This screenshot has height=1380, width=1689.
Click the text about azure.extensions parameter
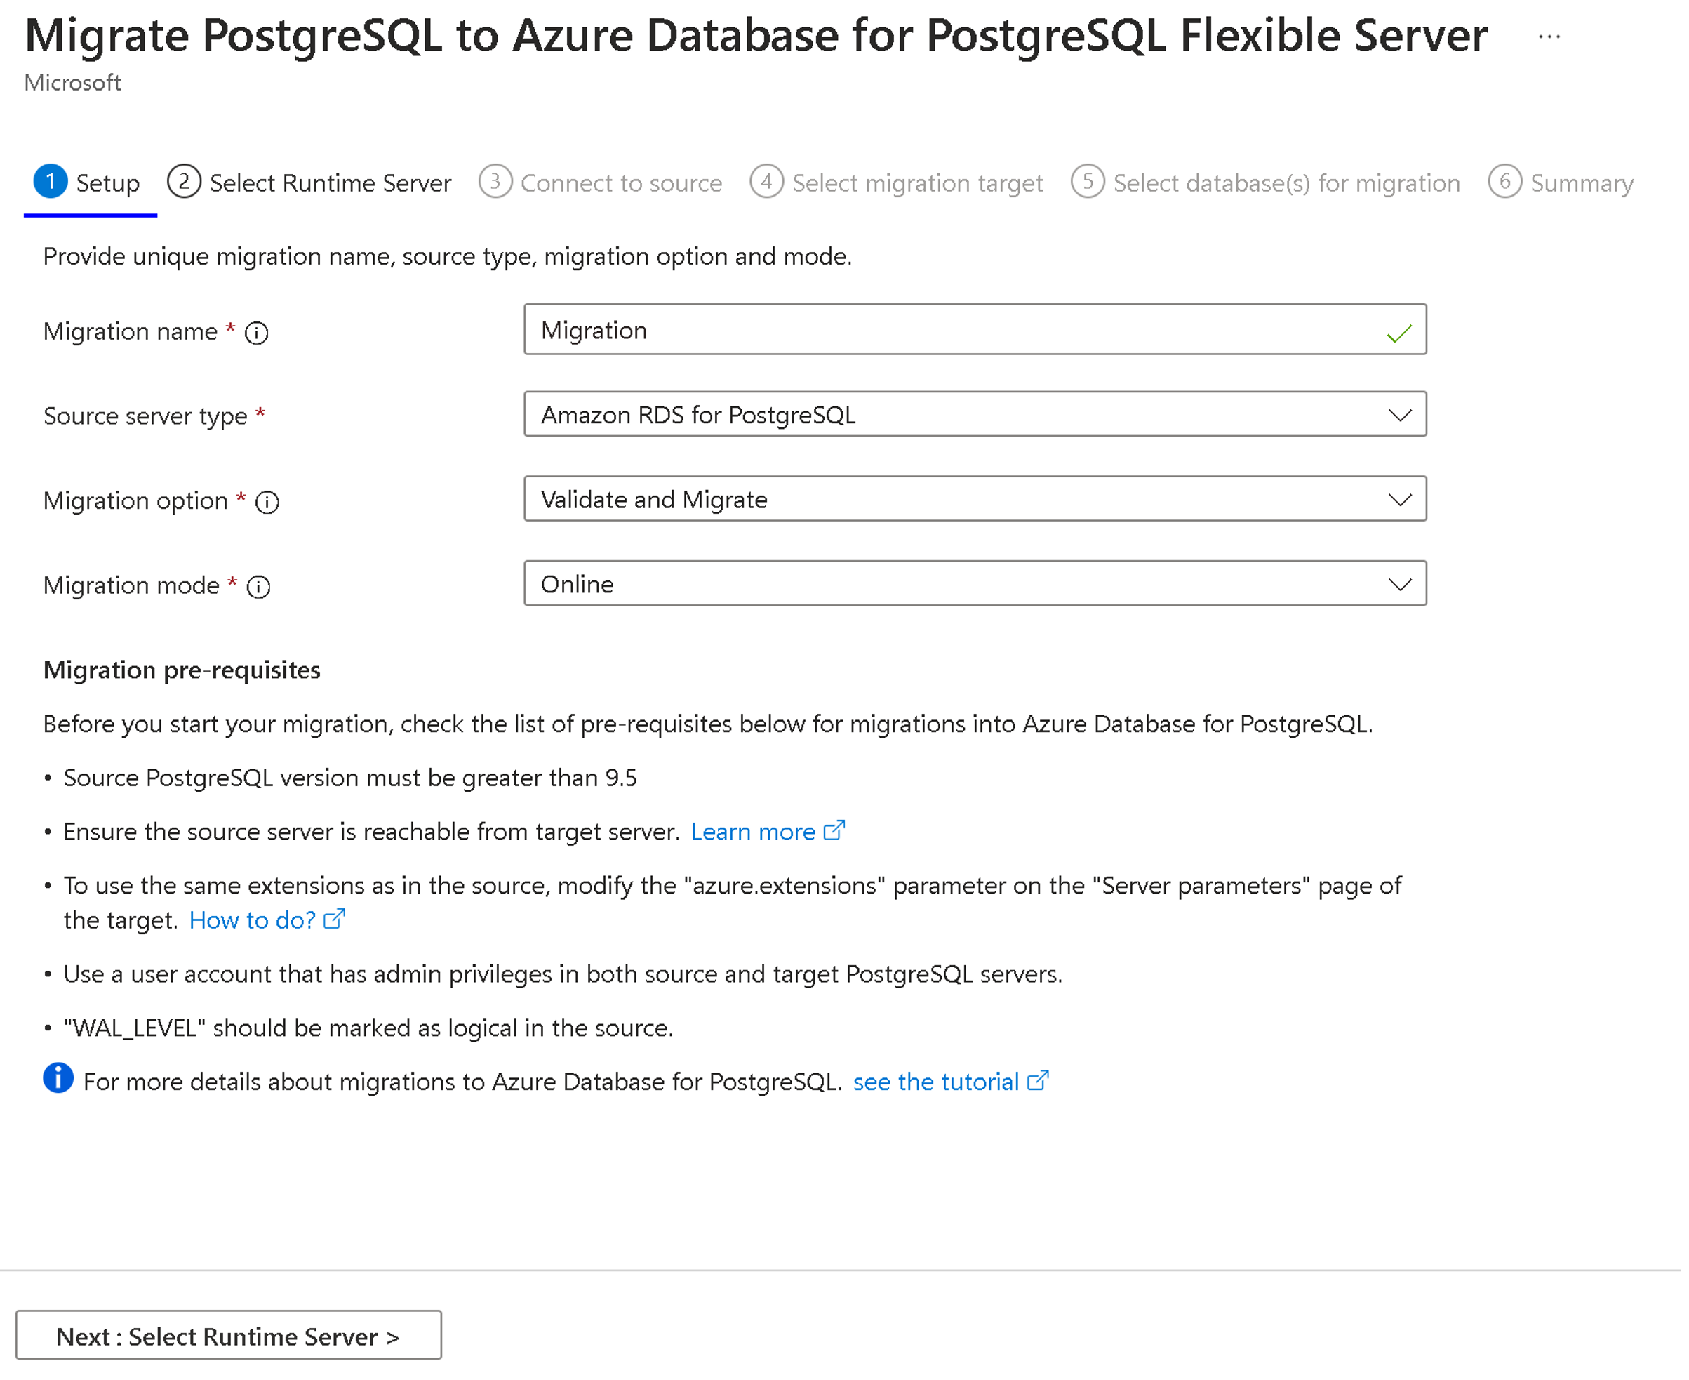(733, 902)
